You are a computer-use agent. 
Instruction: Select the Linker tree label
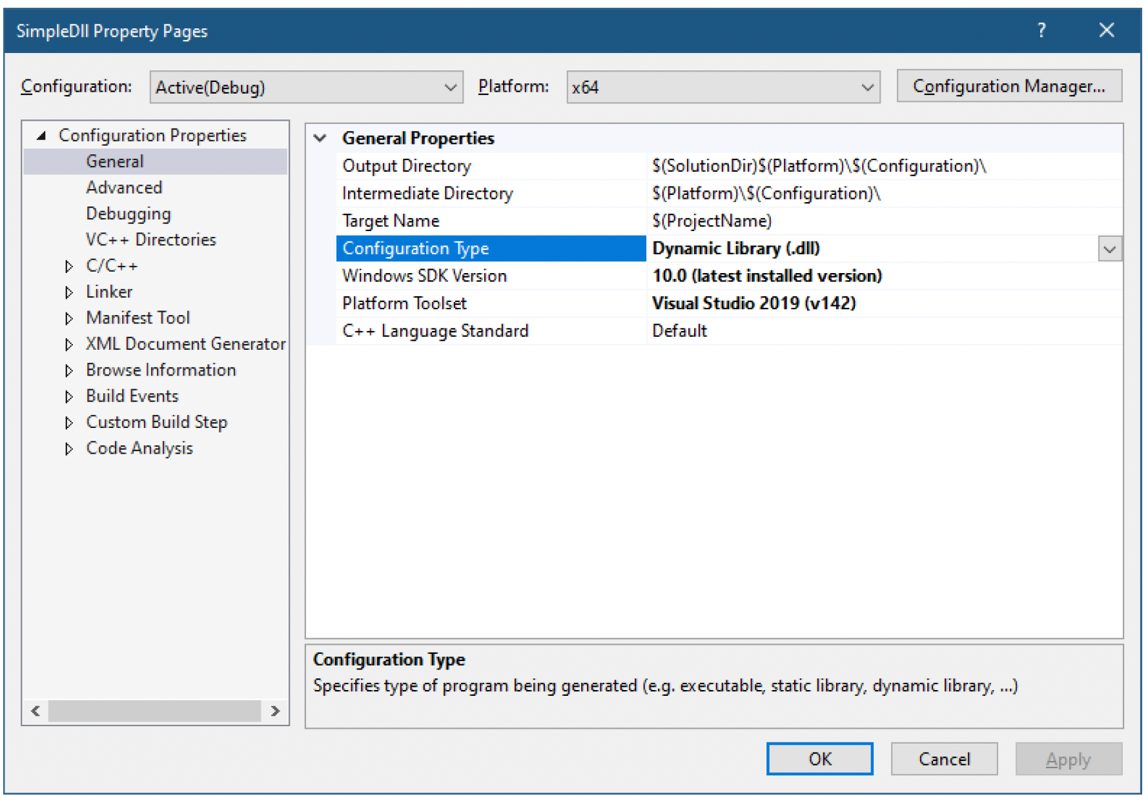pyautogui.click(x=109, y=292)
